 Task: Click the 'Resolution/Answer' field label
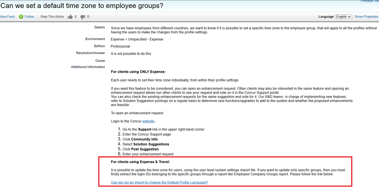(90, 53)
